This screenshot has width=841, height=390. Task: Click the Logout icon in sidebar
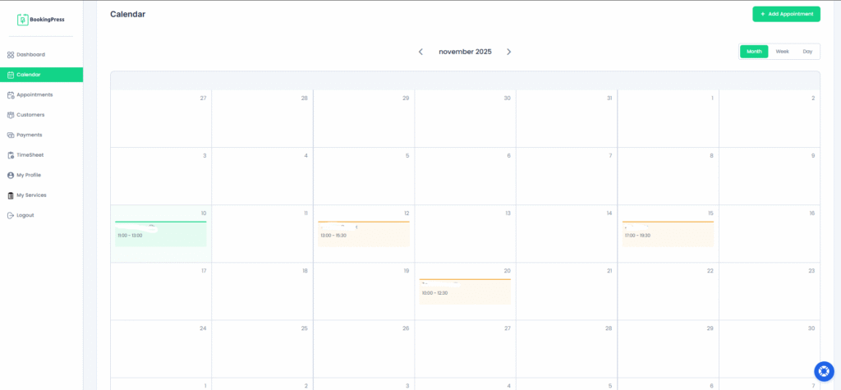coord(11,215)
